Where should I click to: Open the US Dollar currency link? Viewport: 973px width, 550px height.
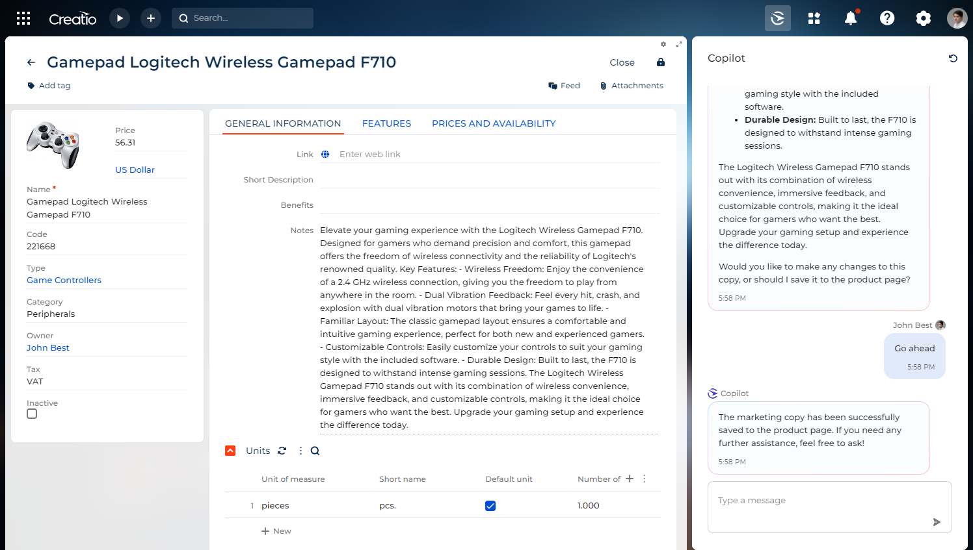(x=135, y=170)
